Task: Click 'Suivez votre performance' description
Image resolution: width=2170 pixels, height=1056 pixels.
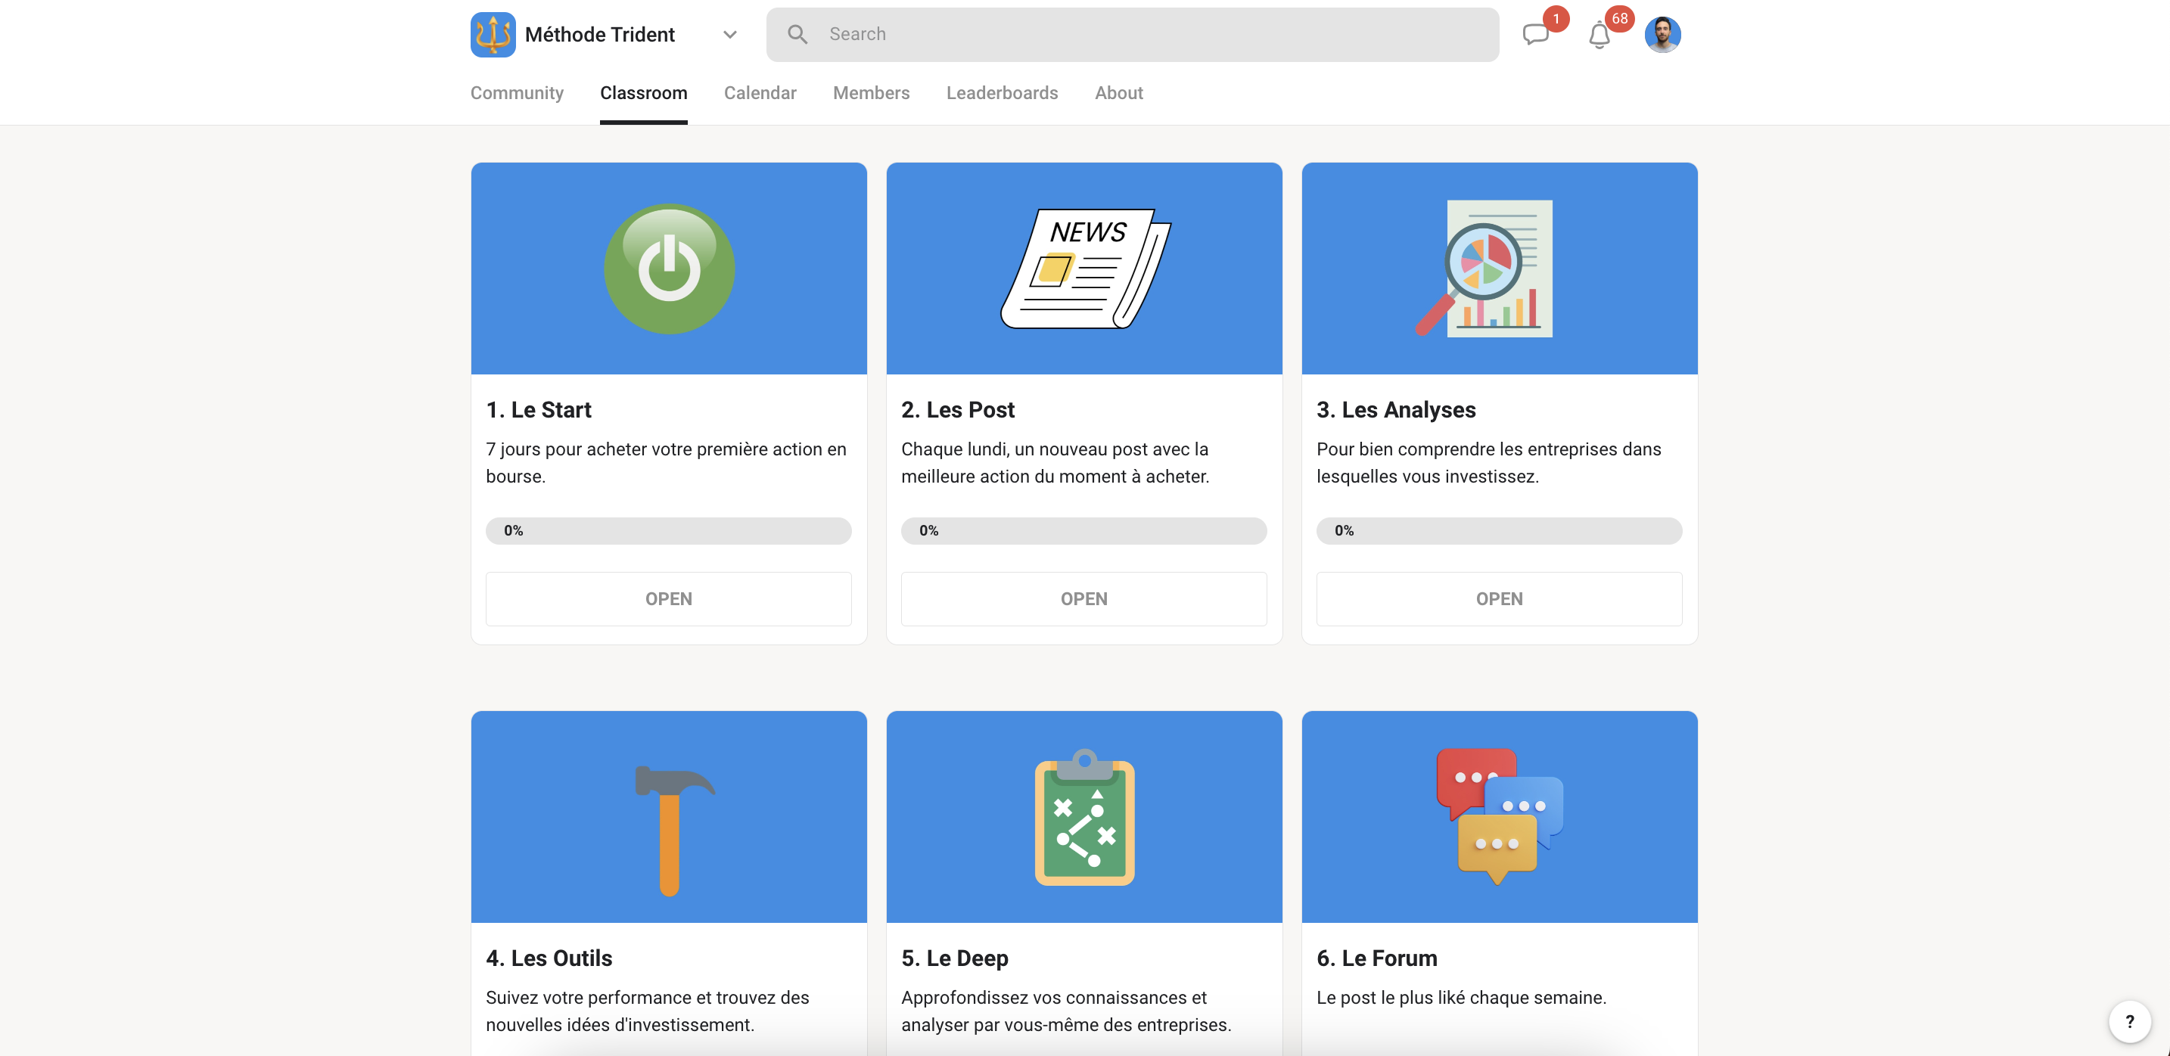Action: [647, 1011]
